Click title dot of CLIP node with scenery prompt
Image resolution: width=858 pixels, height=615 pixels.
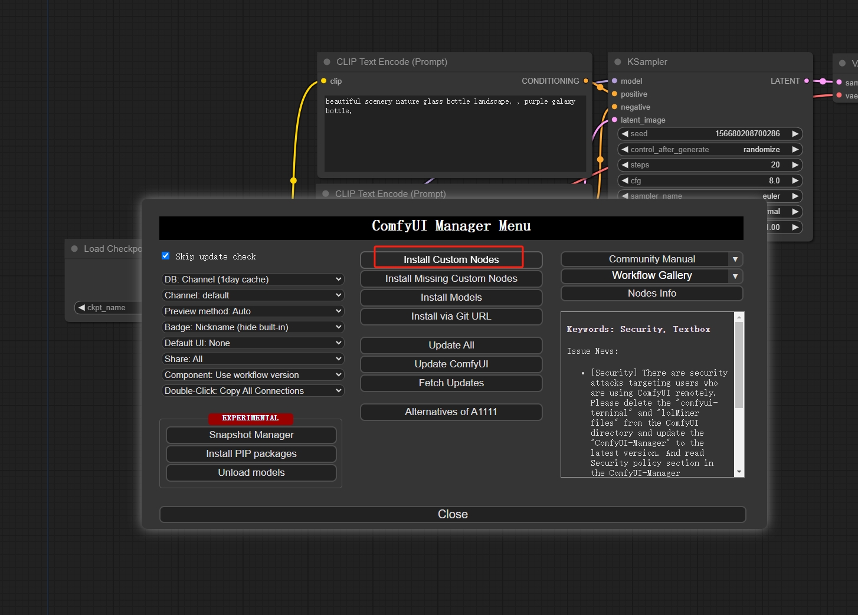click(327, 62)
